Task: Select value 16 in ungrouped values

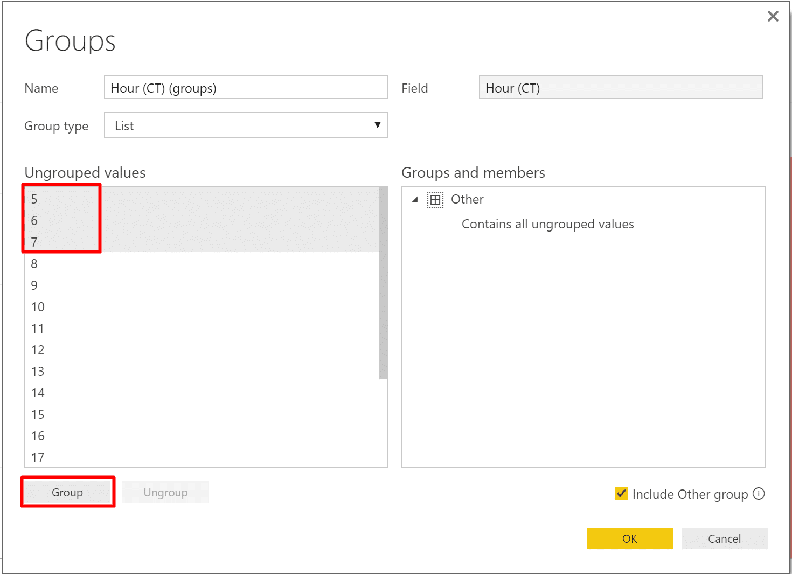Action: coord(202,436)
